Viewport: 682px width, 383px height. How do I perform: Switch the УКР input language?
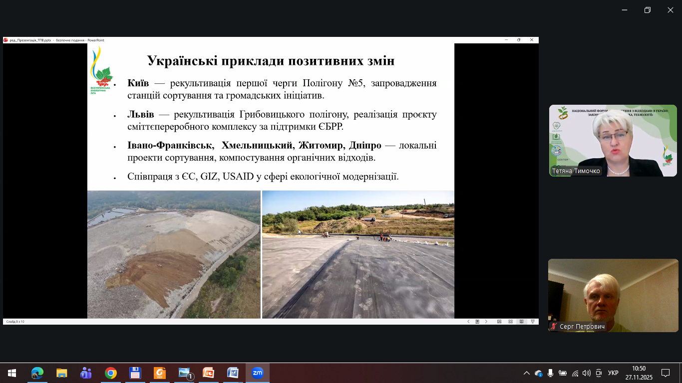click(x=613, y=373)
